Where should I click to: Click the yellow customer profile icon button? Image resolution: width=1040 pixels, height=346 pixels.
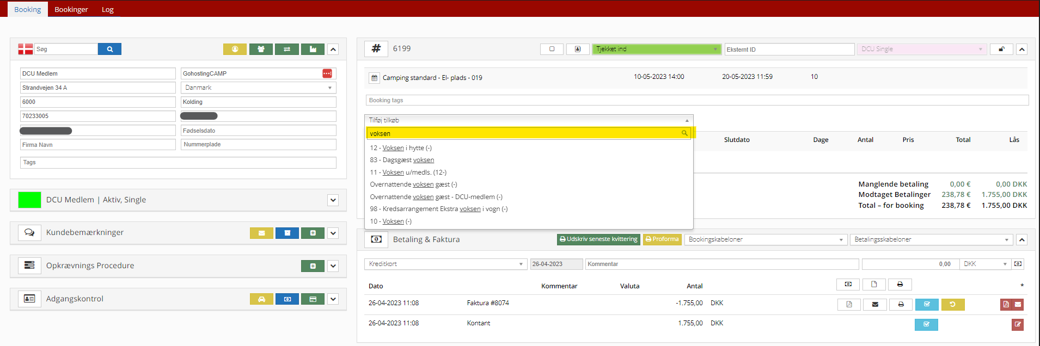pos(235,49)
